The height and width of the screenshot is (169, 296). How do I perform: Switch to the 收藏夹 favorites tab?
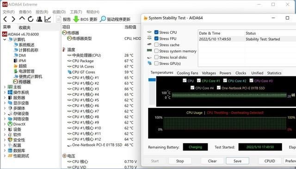coord(25,28)
